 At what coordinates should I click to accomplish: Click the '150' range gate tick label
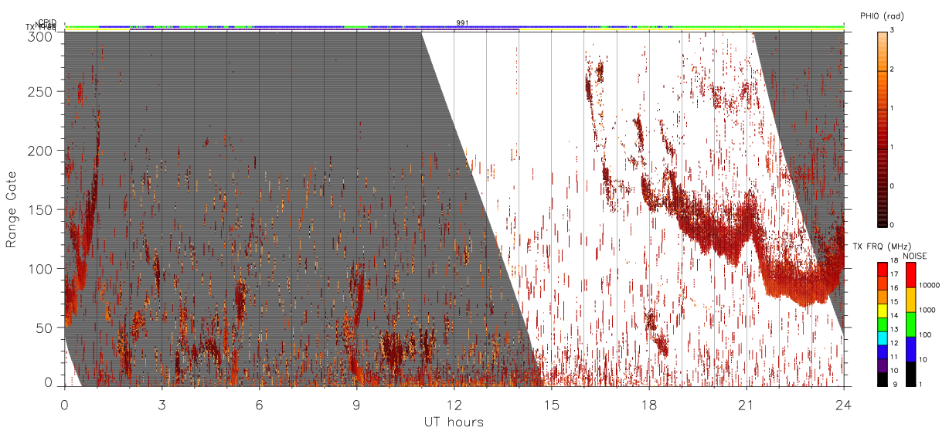[41, 209]
